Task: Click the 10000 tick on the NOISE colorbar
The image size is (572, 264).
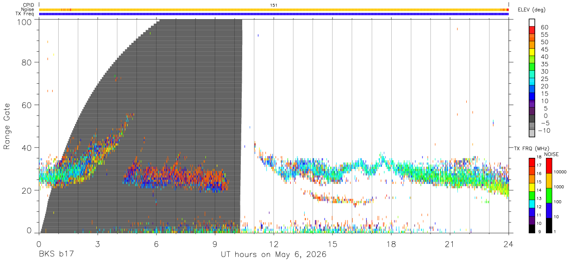Action: 560,172
